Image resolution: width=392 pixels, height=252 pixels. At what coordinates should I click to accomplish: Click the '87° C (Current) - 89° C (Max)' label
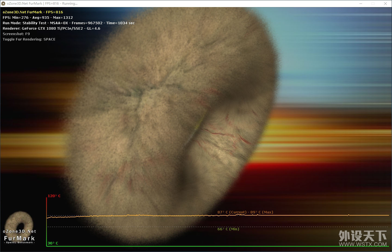coord(245,212)
